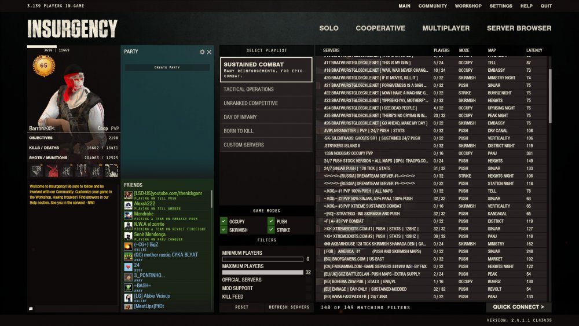
Task: Open the chat bubble icon below the welcome message
Action: point(31,309)
